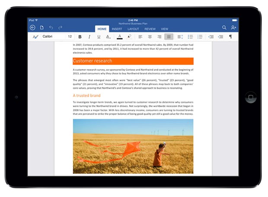Tap the back arrow icon
Viewport: 268px width, 197px height.
[x=32, y=28]
